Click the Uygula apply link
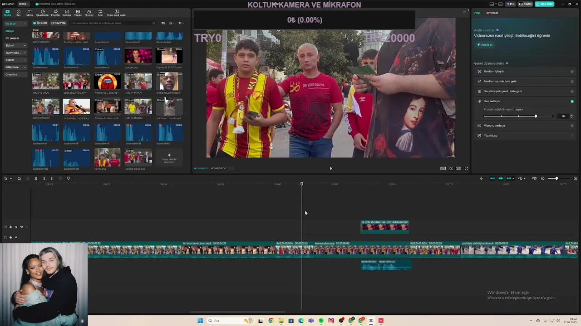This screenshot has width=581, height=326. [x=519, y=110]
